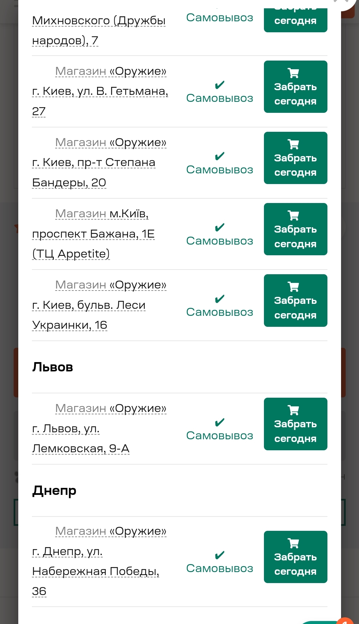Open store link г. Киев, ул. В. Гетьмана, 27

click(x=100, y=91)
